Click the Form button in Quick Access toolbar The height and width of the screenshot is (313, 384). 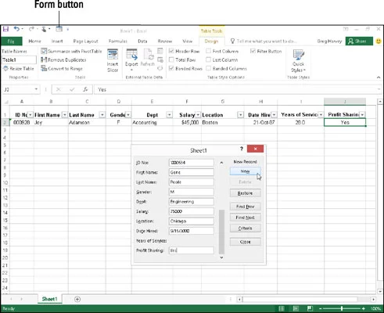point(59,29)
